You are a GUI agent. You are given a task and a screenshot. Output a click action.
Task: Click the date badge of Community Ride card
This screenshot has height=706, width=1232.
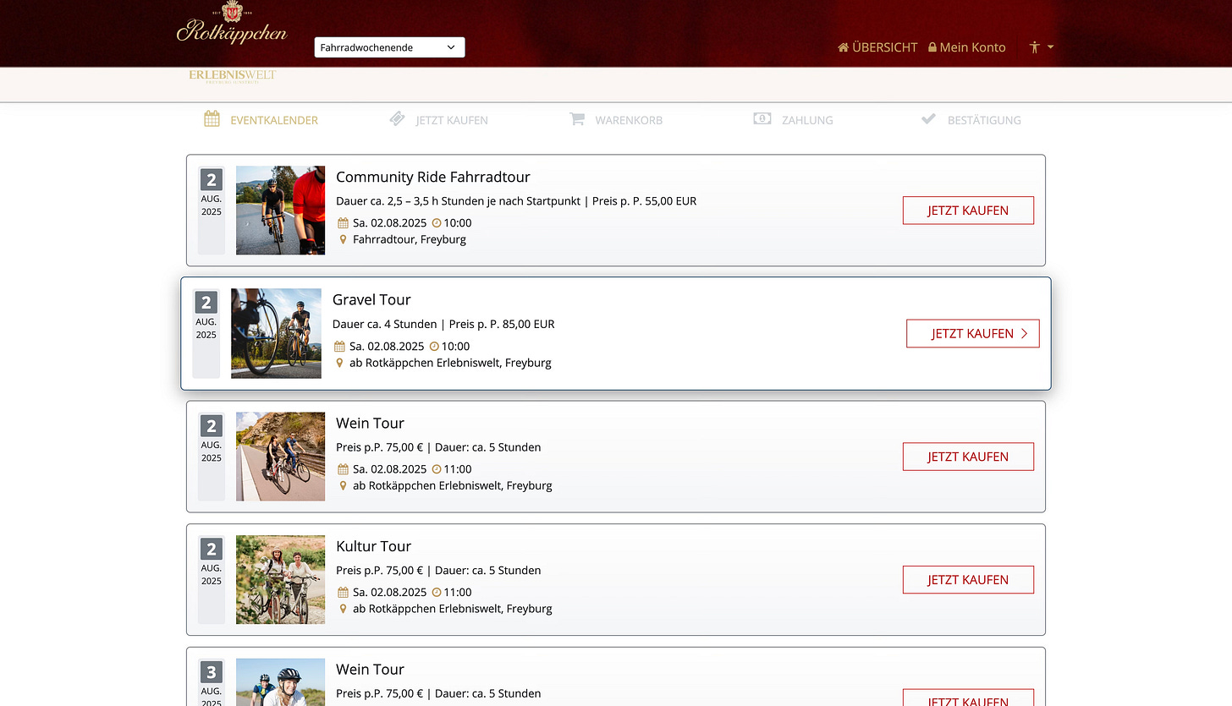coord(212,211)
